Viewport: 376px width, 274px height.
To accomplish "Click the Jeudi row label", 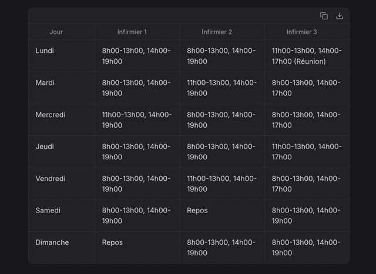I will [45, 146].
